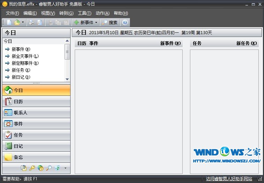The image size is (264, 183).
Task: Click the 搜索 toolbar button
Action: 110,23
